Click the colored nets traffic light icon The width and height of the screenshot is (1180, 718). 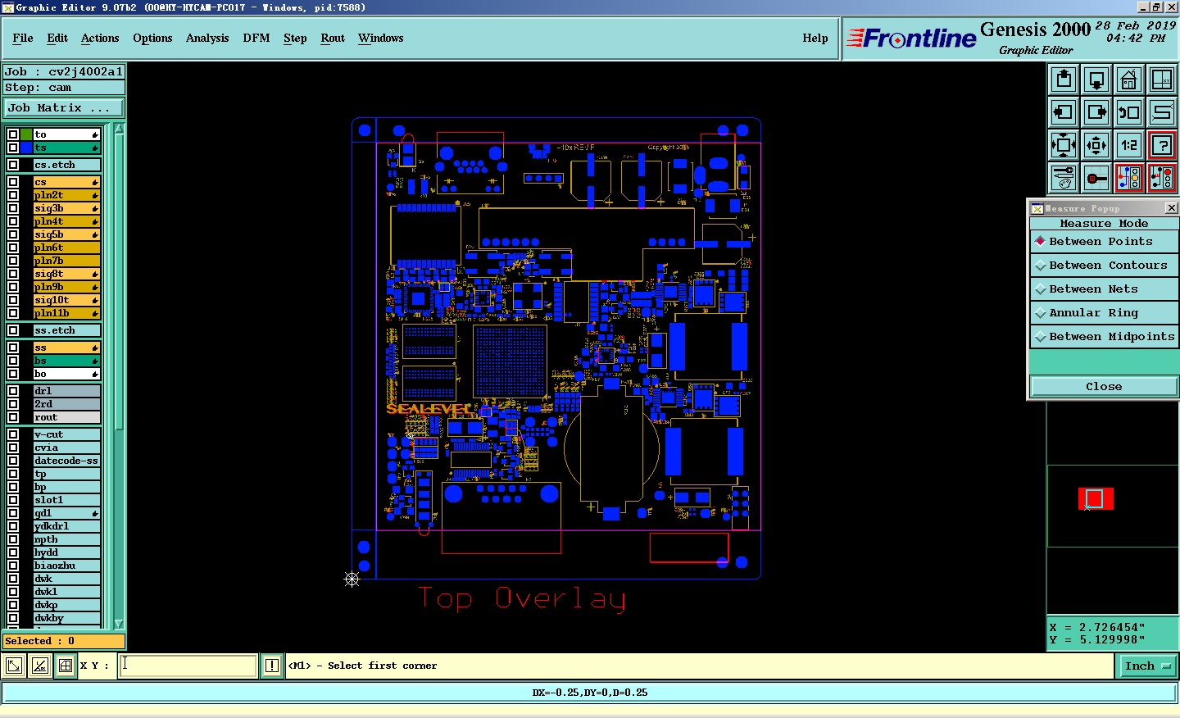pos(1129,177)
